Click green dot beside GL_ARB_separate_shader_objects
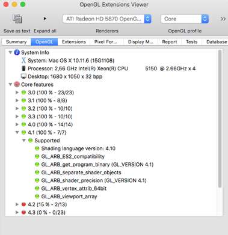Image resolution: width=228 pixels, height=235 pixels. [37, 172]
